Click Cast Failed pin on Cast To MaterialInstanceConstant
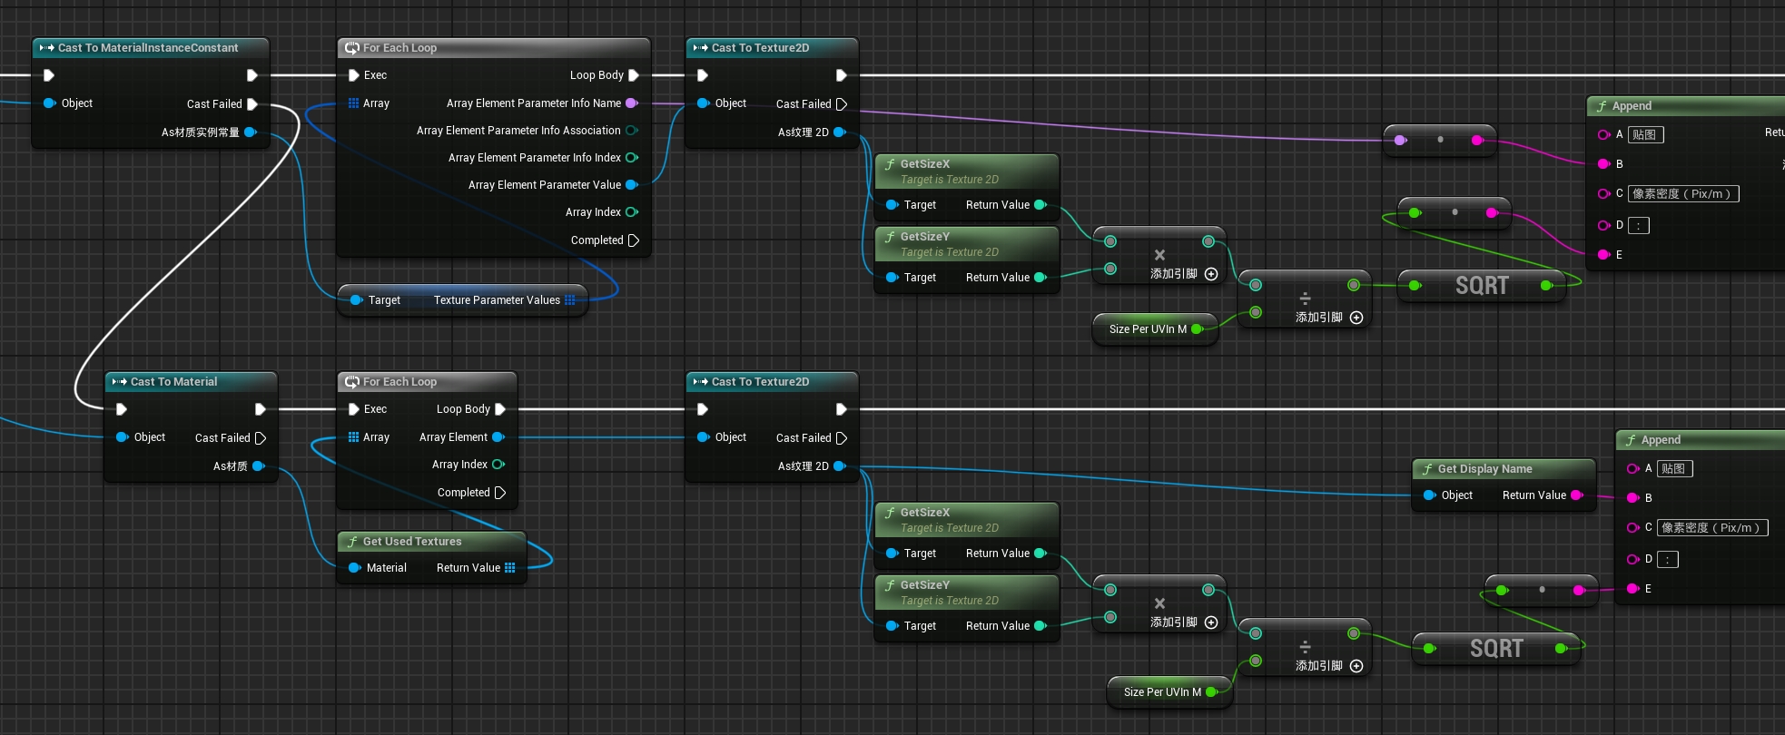This screenshot has height=735, width=1785. (252, 104)
